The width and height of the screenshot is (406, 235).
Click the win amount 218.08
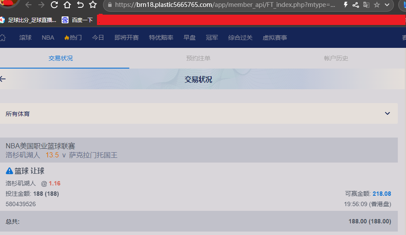click(382, 194)
